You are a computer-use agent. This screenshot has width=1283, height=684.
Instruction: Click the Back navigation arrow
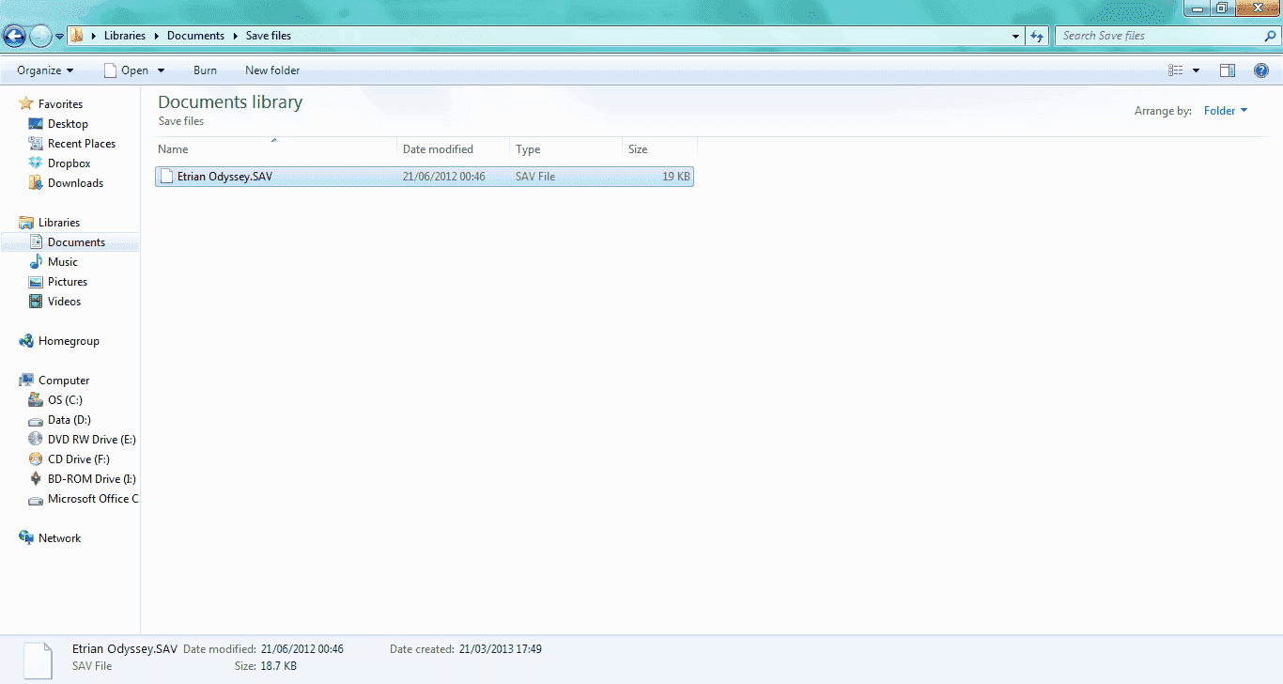(x=14, y=36)
